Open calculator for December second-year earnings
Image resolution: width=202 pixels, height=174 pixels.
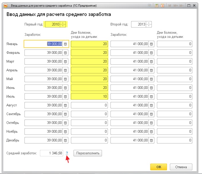151,140
